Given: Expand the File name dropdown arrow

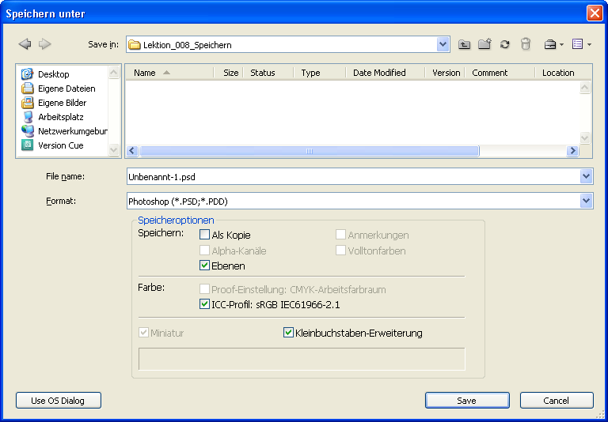Looking at the screenshot, I should pyautogui.click(x=586, y=176).
